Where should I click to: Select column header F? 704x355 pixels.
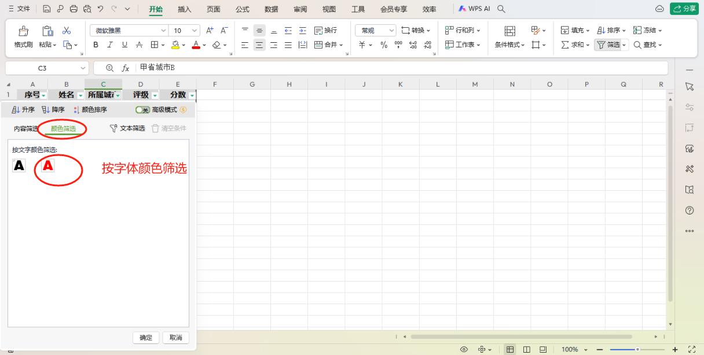click(x=215, y=84)
